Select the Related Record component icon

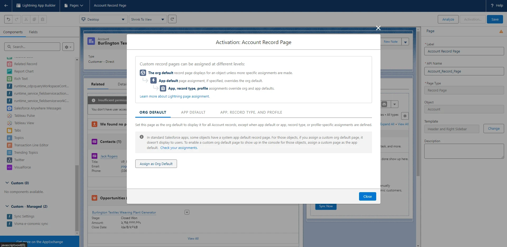tap(10, 64)
